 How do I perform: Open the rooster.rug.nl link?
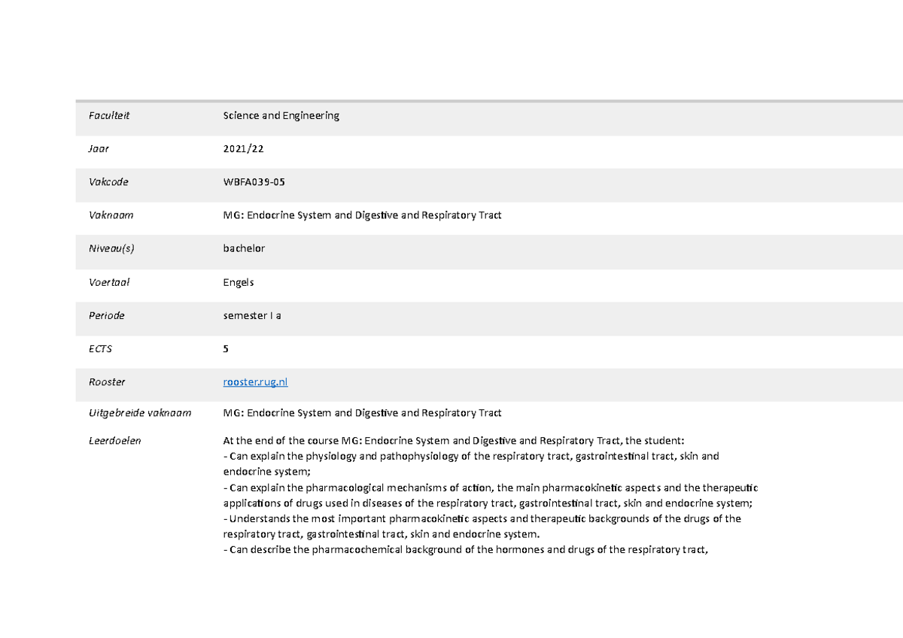(255, 382)
